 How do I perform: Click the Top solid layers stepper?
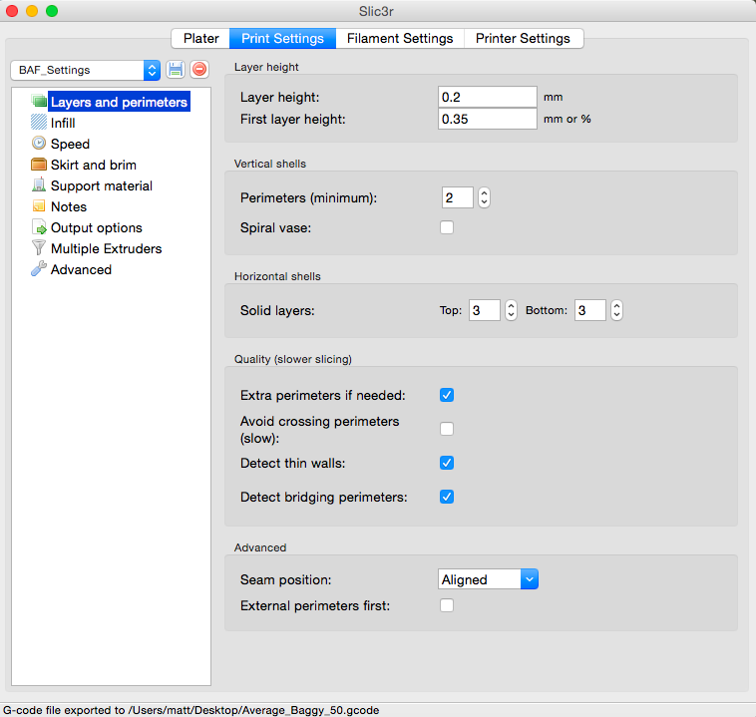(x=511, y=310)
